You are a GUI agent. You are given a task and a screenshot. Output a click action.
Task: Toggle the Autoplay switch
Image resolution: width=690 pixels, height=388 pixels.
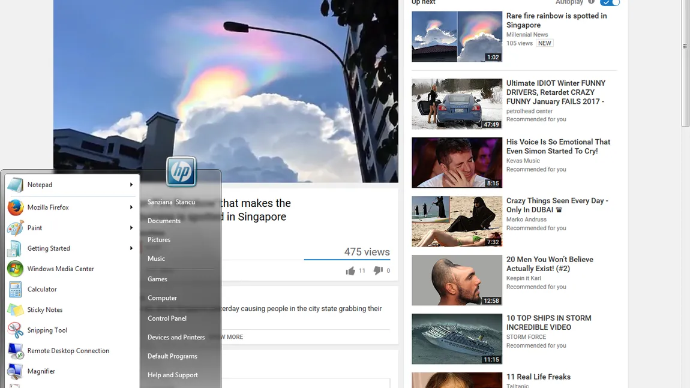[x=610, y=2]
